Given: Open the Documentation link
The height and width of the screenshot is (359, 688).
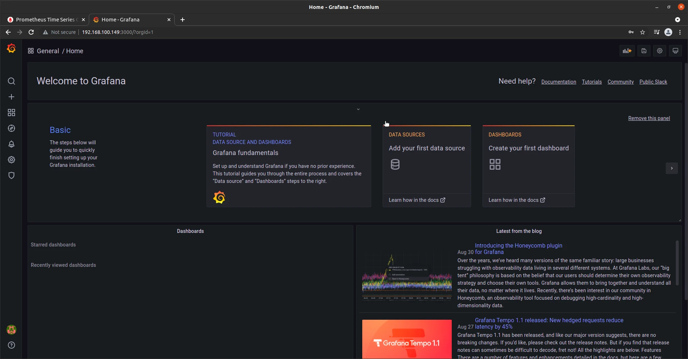Looking at the screenshot, I should pyautogui.click(x=558, y=82).
